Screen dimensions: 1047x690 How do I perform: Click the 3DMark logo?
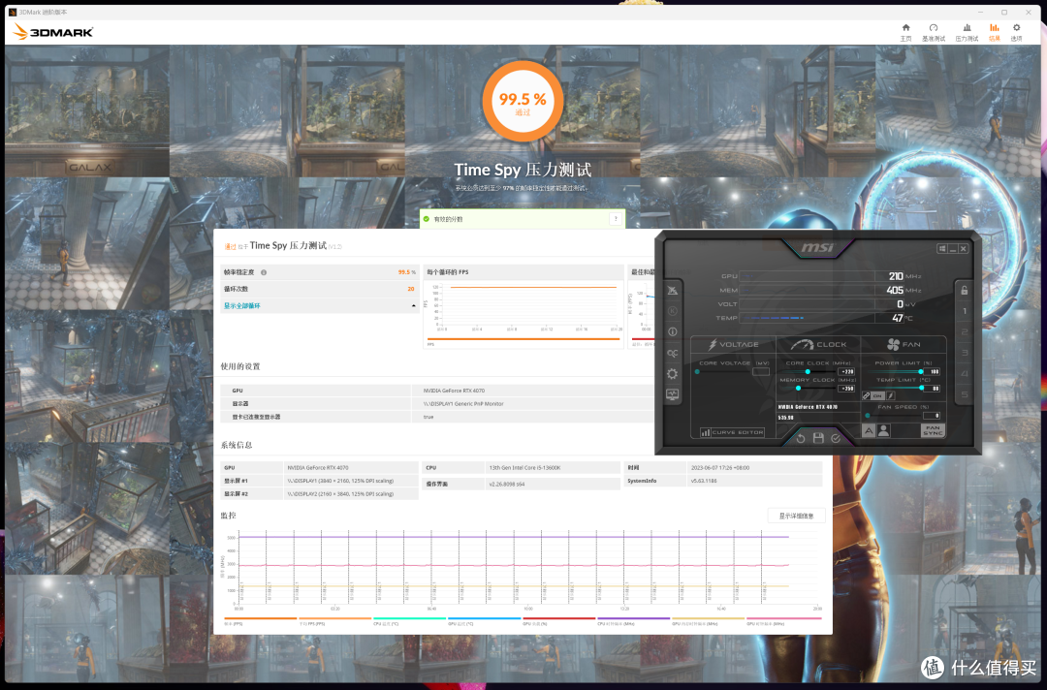click(x=52, y=31)
